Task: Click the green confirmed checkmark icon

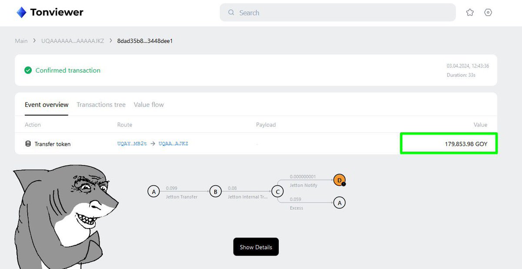Action: (x=28, y=70)
